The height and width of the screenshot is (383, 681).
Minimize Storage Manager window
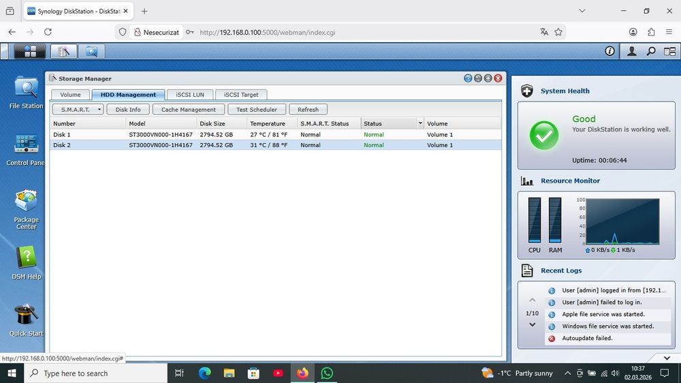[x=478, y=78]
